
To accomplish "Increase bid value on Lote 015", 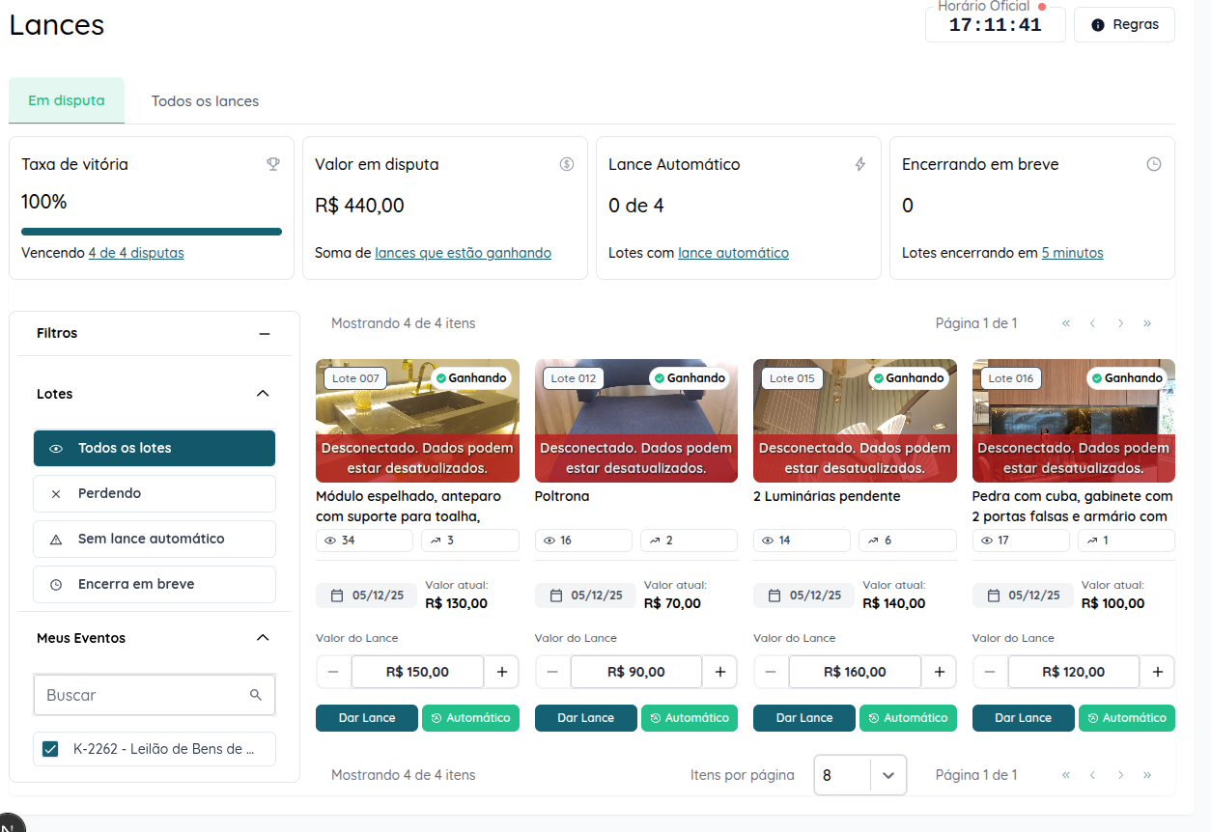I will [939, 672].
